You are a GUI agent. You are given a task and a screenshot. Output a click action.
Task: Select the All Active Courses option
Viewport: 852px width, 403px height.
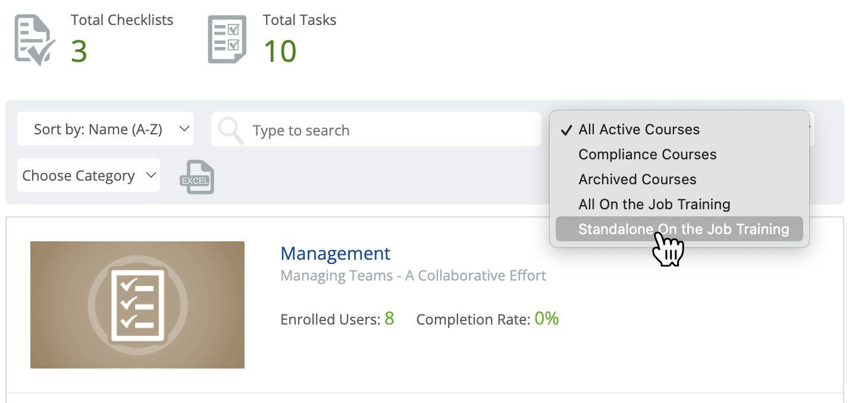[638, 129]
